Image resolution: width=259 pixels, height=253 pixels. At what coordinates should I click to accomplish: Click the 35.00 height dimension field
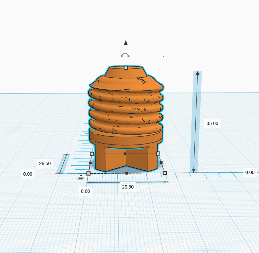coord(212,123)
